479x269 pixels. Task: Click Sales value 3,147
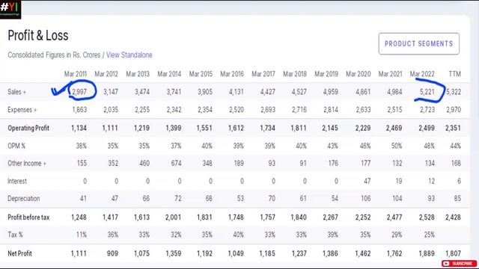tap(111, 92)
